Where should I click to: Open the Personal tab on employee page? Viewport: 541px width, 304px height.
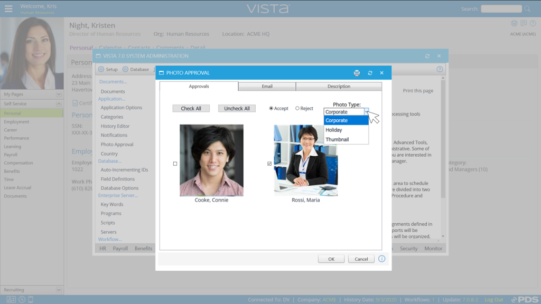point(81,47)
